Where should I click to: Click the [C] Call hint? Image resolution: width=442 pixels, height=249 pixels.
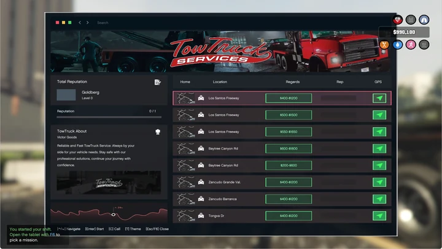pos(114,229)
